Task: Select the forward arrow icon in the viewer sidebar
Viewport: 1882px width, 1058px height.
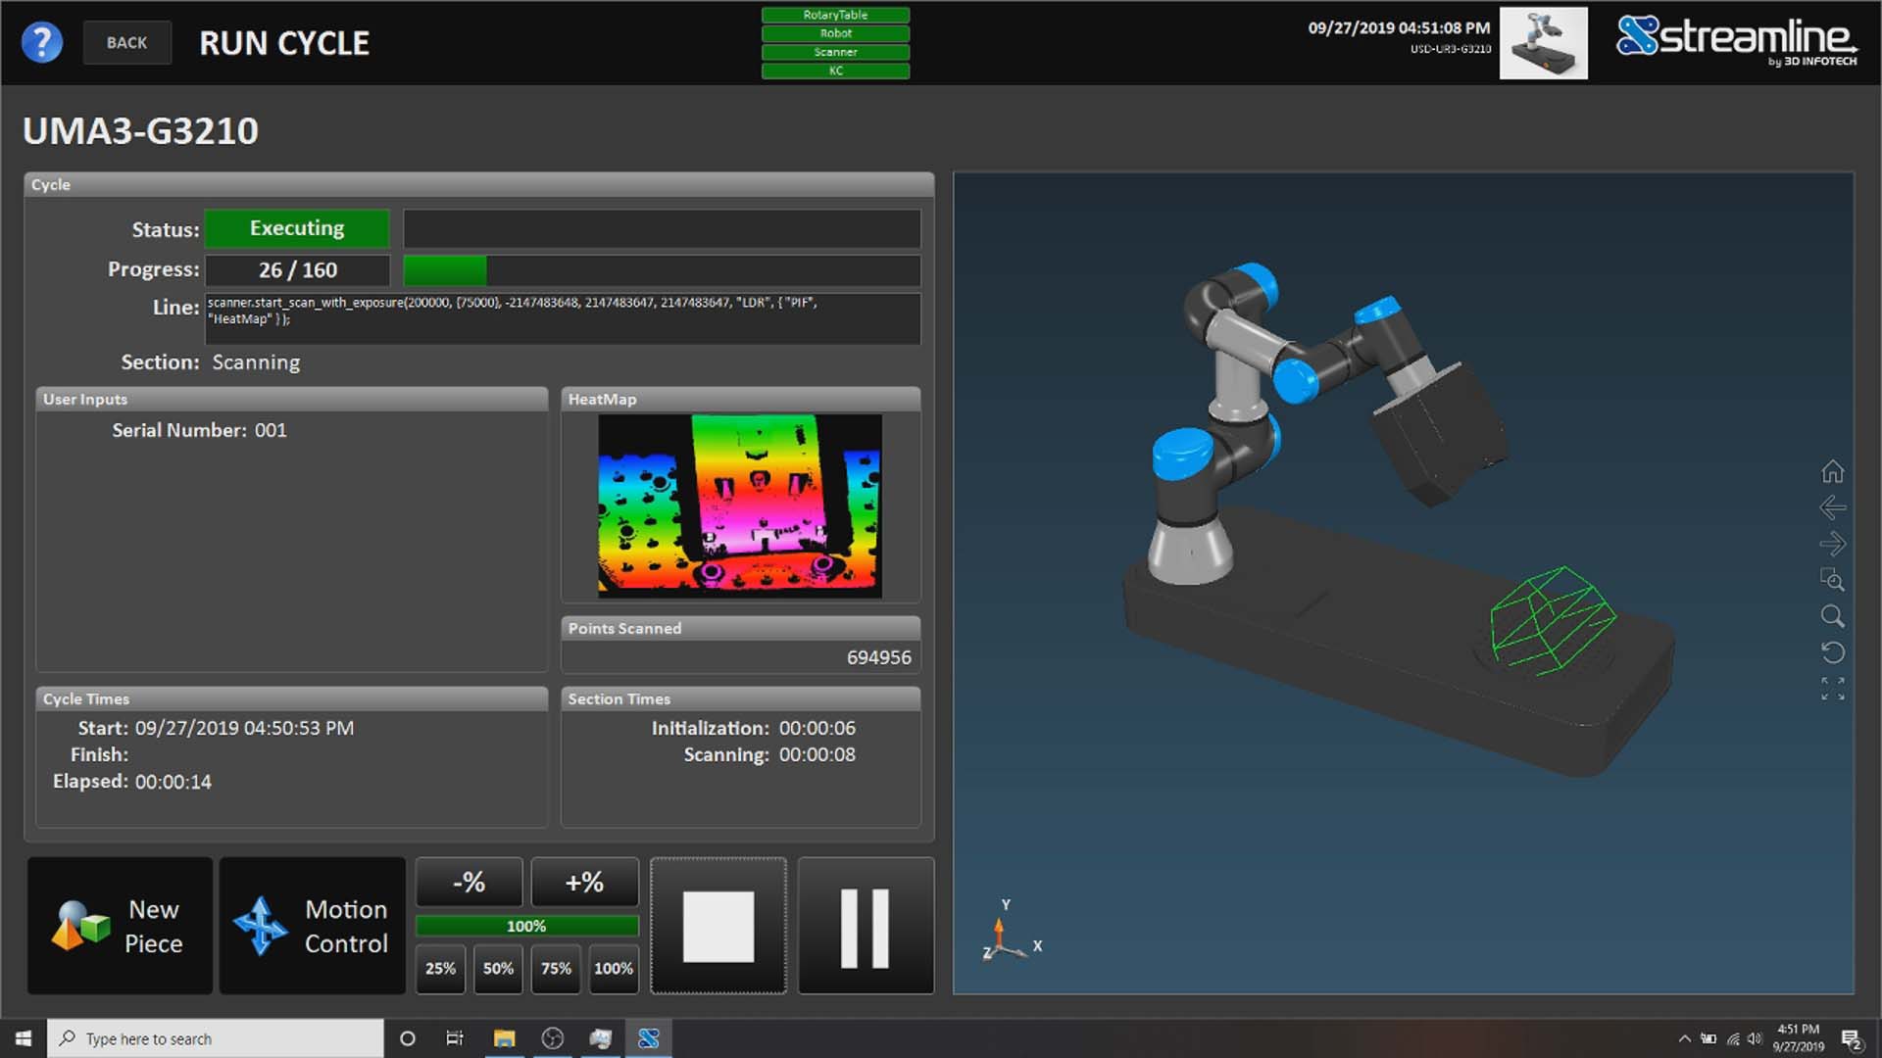Action: tap(1831, 544)
